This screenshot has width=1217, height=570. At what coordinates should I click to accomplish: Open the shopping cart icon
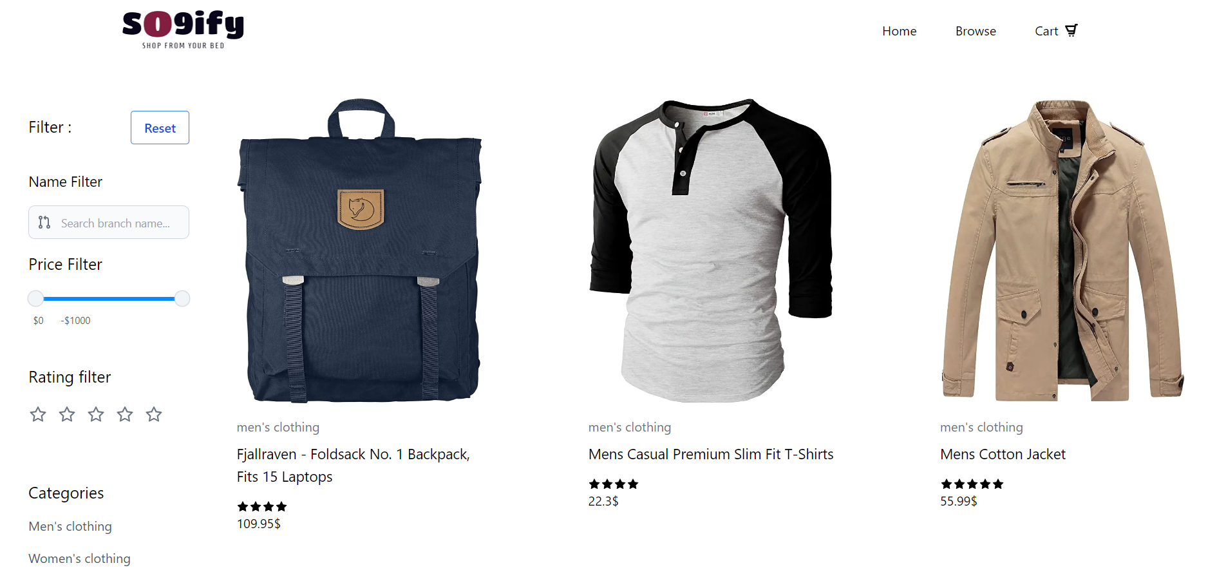[1071, 30]
